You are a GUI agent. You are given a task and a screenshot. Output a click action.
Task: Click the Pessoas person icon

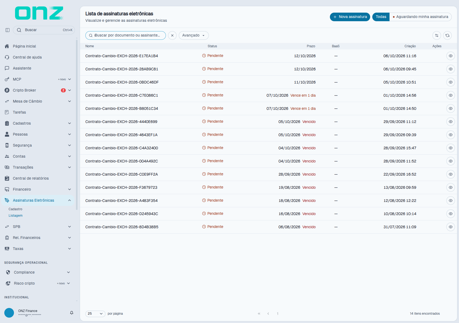pyautogui.click(x=7, y=134)
